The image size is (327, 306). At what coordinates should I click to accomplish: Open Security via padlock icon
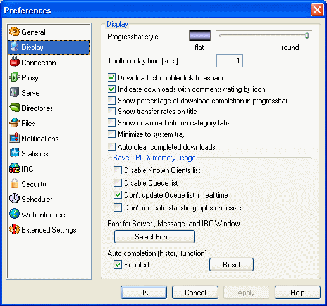[15, 184]
